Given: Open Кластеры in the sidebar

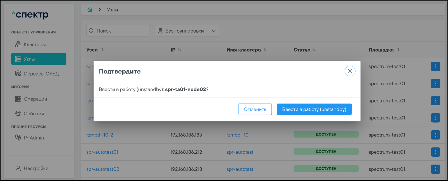Looking at the screenshot, I should tap(35, 45).
